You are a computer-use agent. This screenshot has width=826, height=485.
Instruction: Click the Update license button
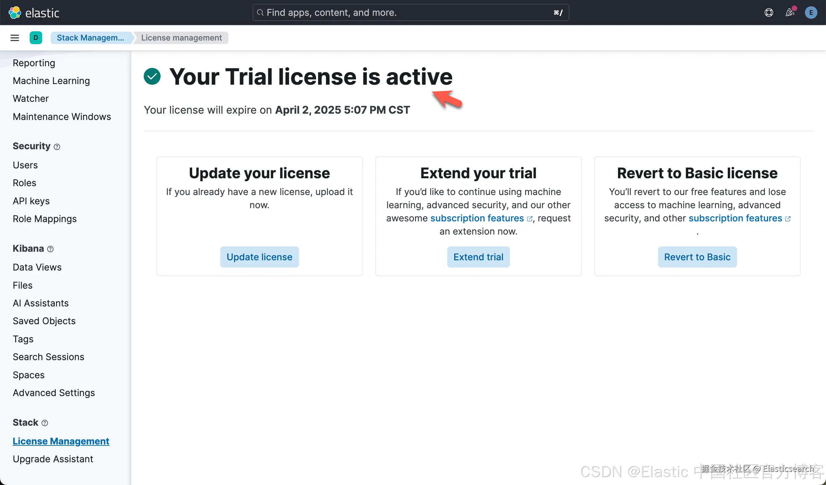click(259, 257)
